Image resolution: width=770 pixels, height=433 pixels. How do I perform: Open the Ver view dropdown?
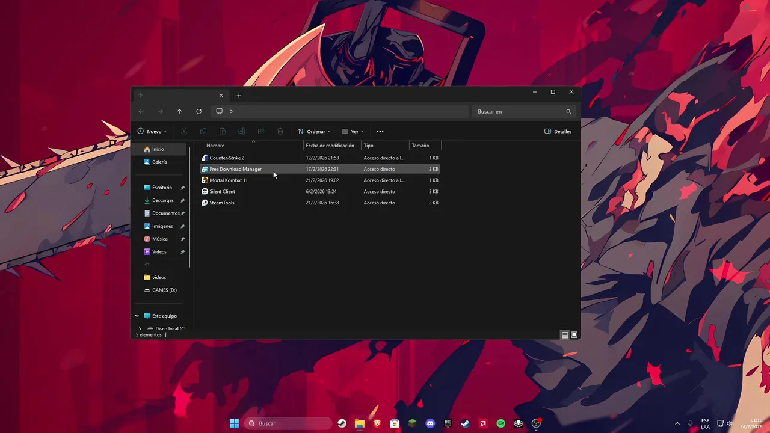tap(353, 131)
